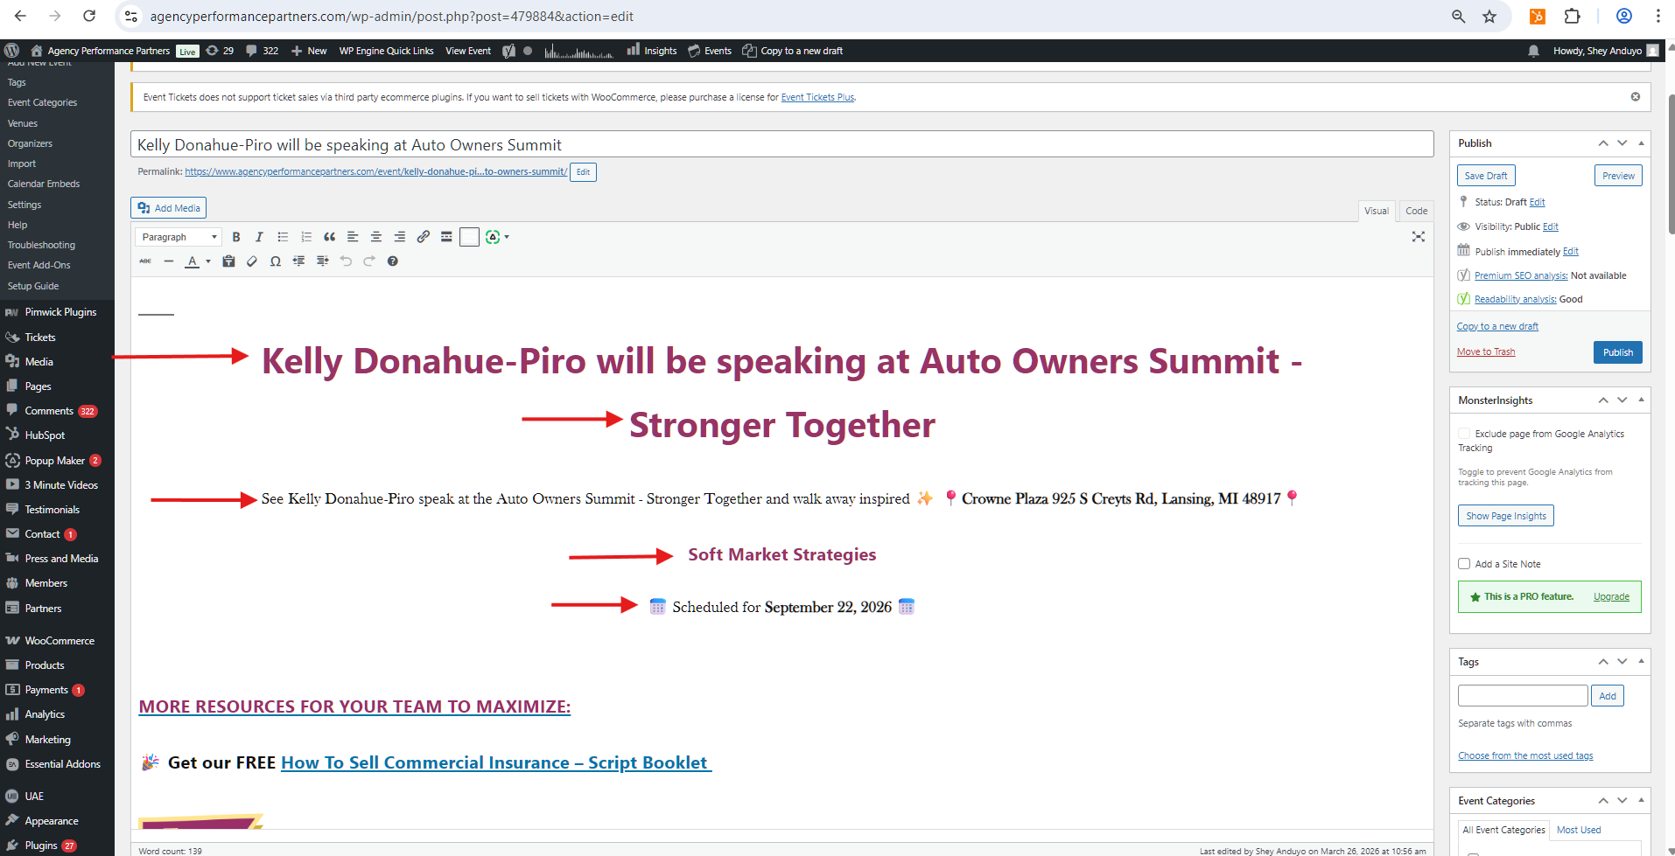Click the clear formatting eraser icon
This screenshot has width=1675, height=856.
tap(252, 261)
